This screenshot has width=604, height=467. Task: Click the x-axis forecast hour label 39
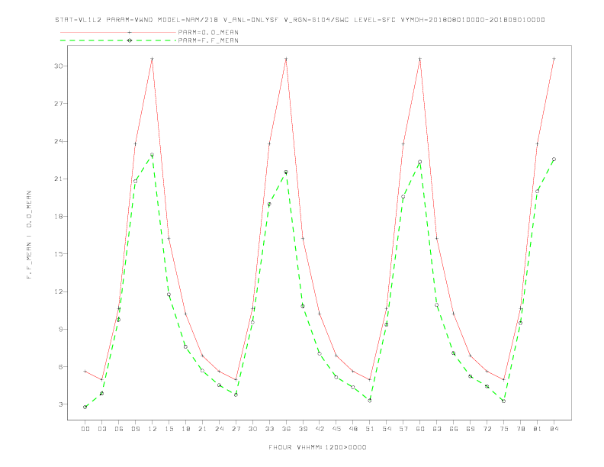coord(303,429)
